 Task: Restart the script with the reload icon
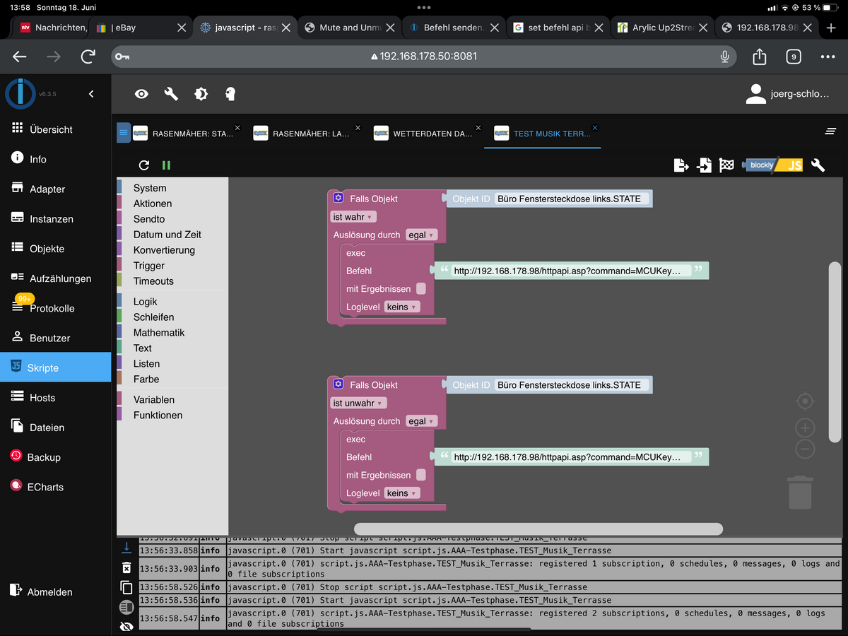[x=144, y=165]
